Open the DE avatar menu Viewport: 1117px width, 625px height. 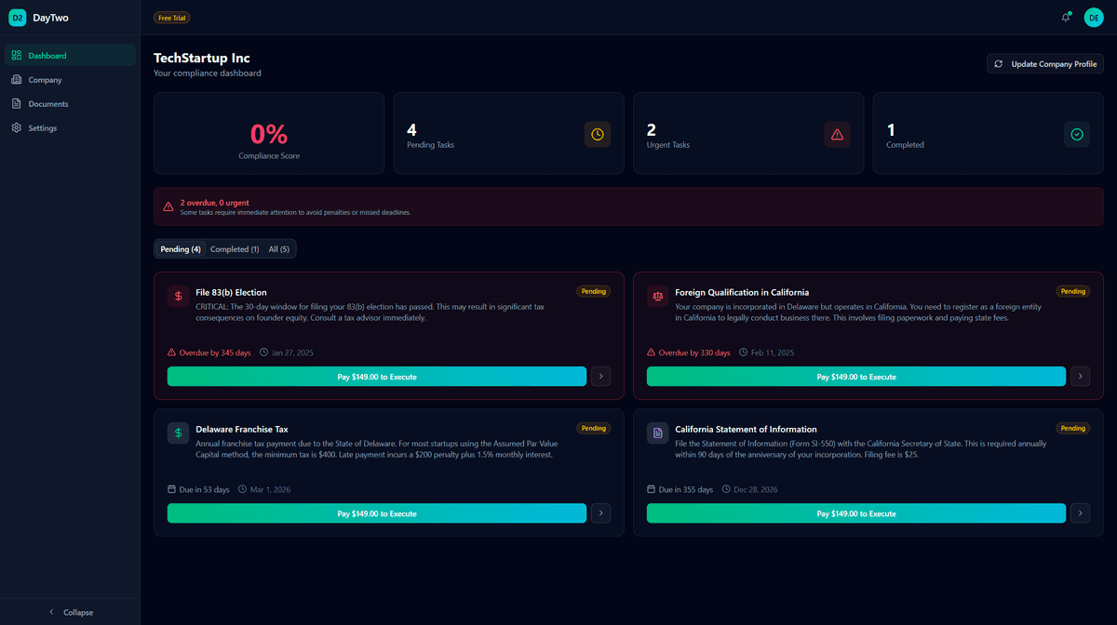click(x=1094, y=17)
